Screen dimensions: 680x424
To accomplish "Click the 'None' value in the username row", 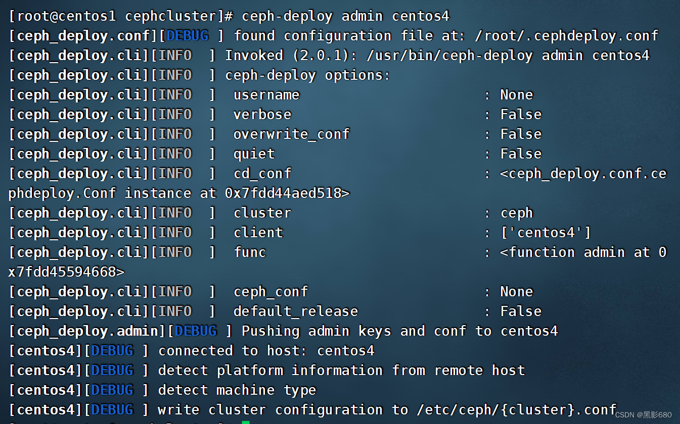I will [x=517, y=95].
